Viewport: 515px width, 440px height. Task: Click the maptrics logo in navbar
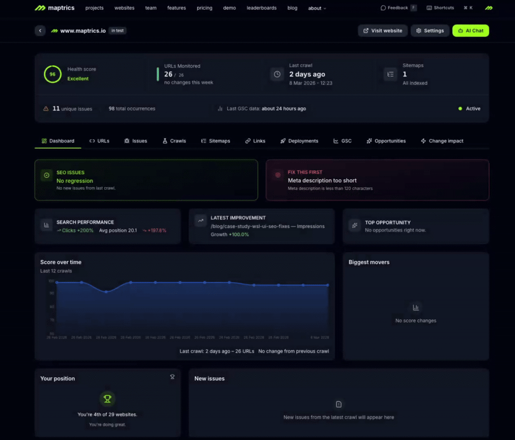point(54,8)
